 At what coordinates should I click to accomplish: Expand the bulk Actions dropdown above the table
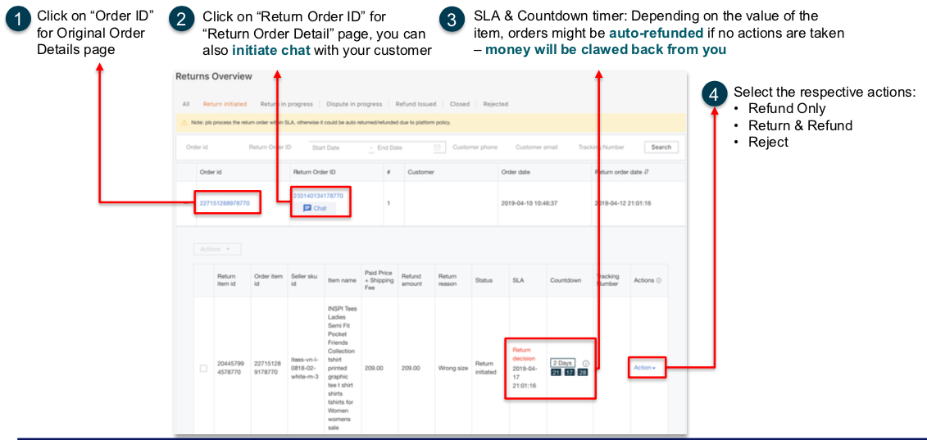pos(217,248)
